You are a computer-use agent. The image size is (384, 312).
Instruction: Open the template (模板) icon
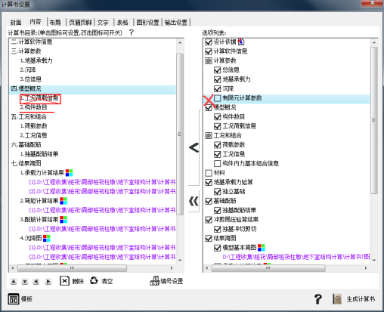click(x=13, y=299)
